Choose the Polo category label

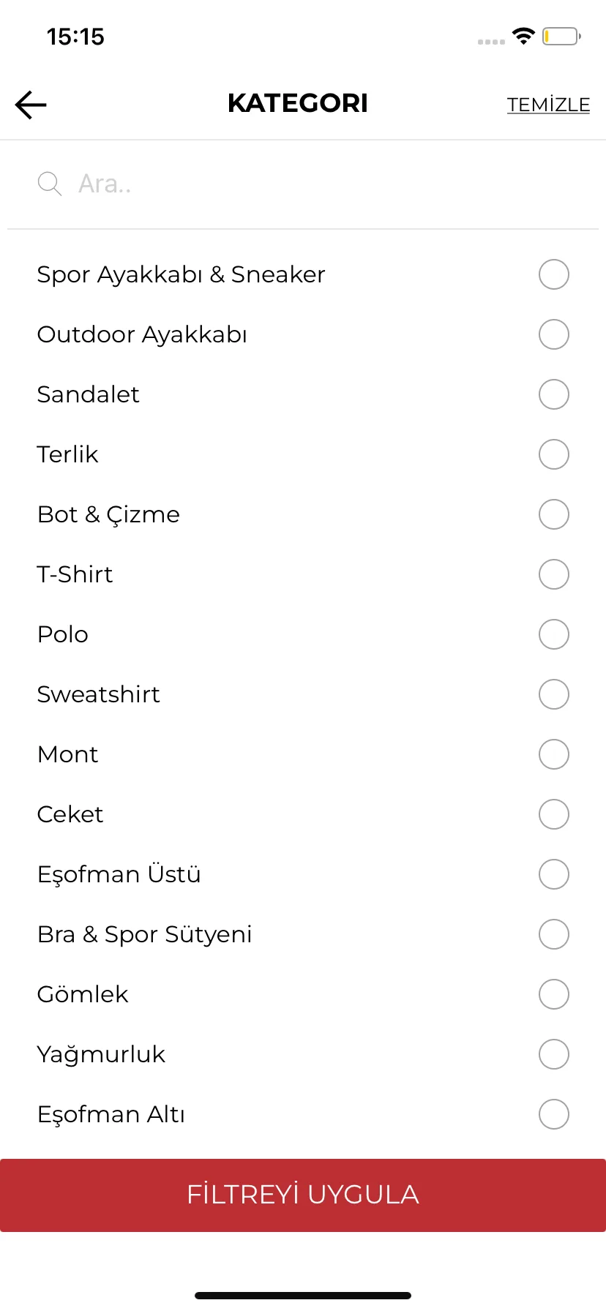point(63,634)
